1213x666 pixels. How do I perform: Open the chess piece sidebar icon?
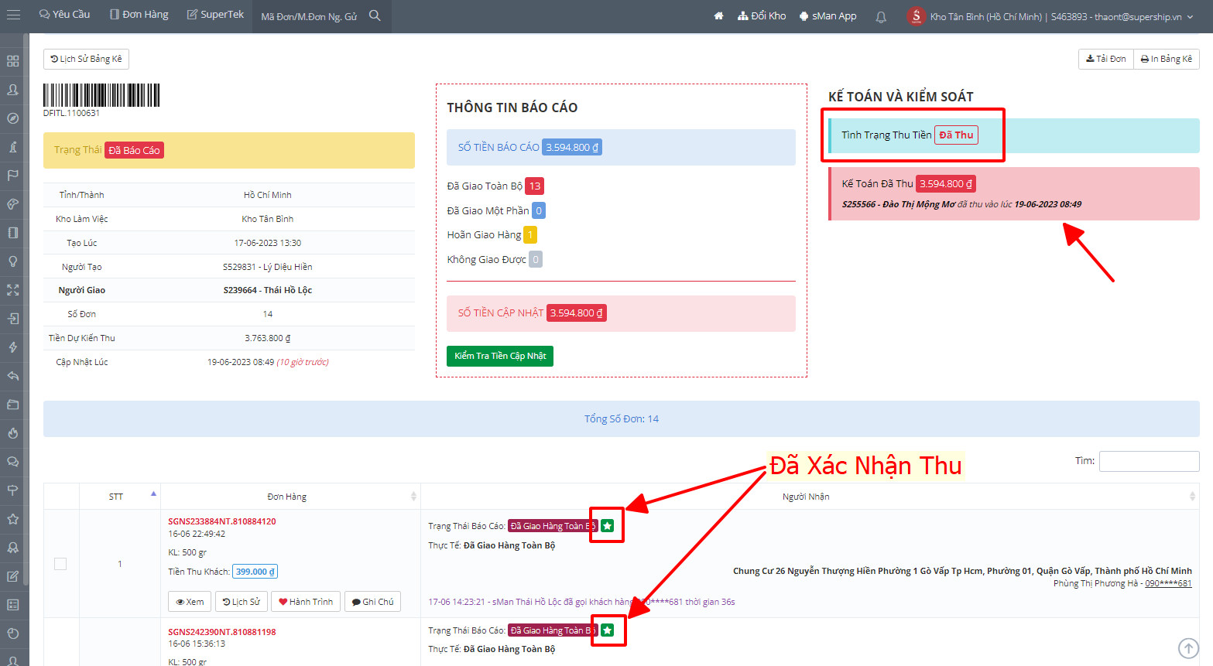[x=13, y=147]
